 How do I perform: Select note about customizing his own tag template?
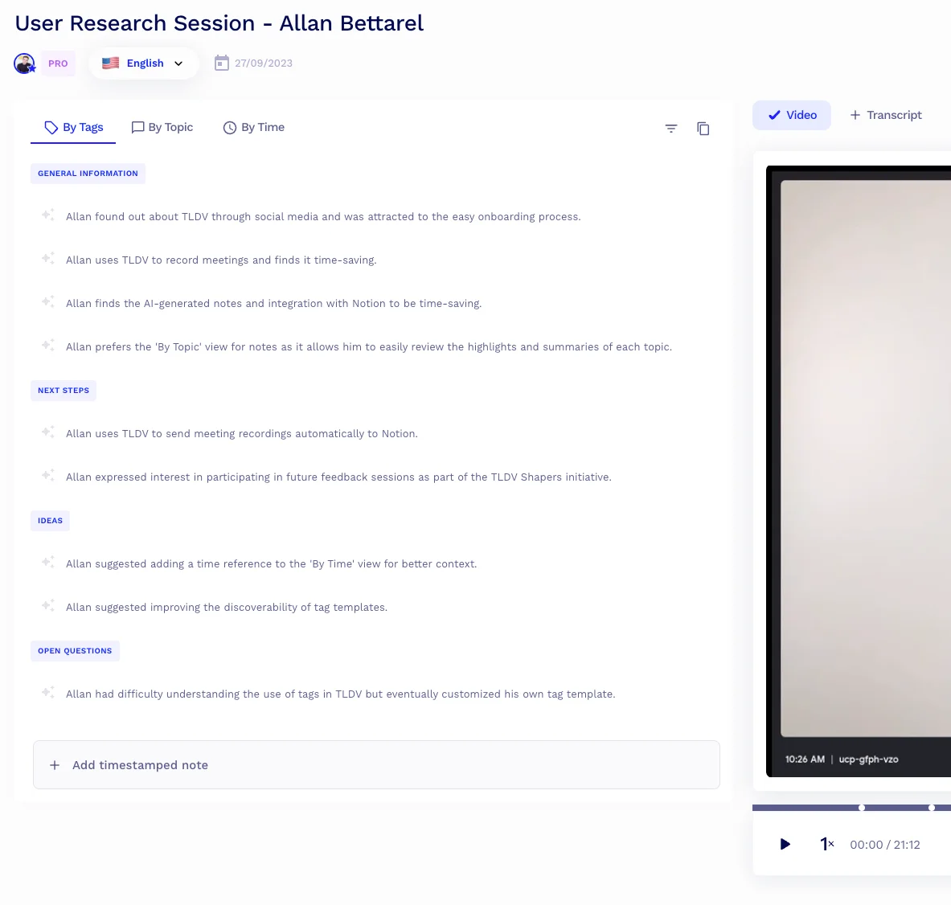coord(340,694)
